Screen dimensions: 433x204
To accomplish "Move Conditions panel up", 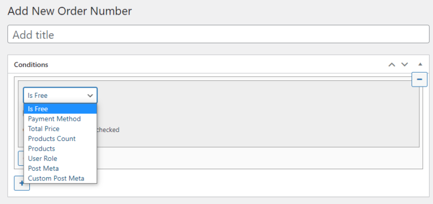I will pos(392,65).
